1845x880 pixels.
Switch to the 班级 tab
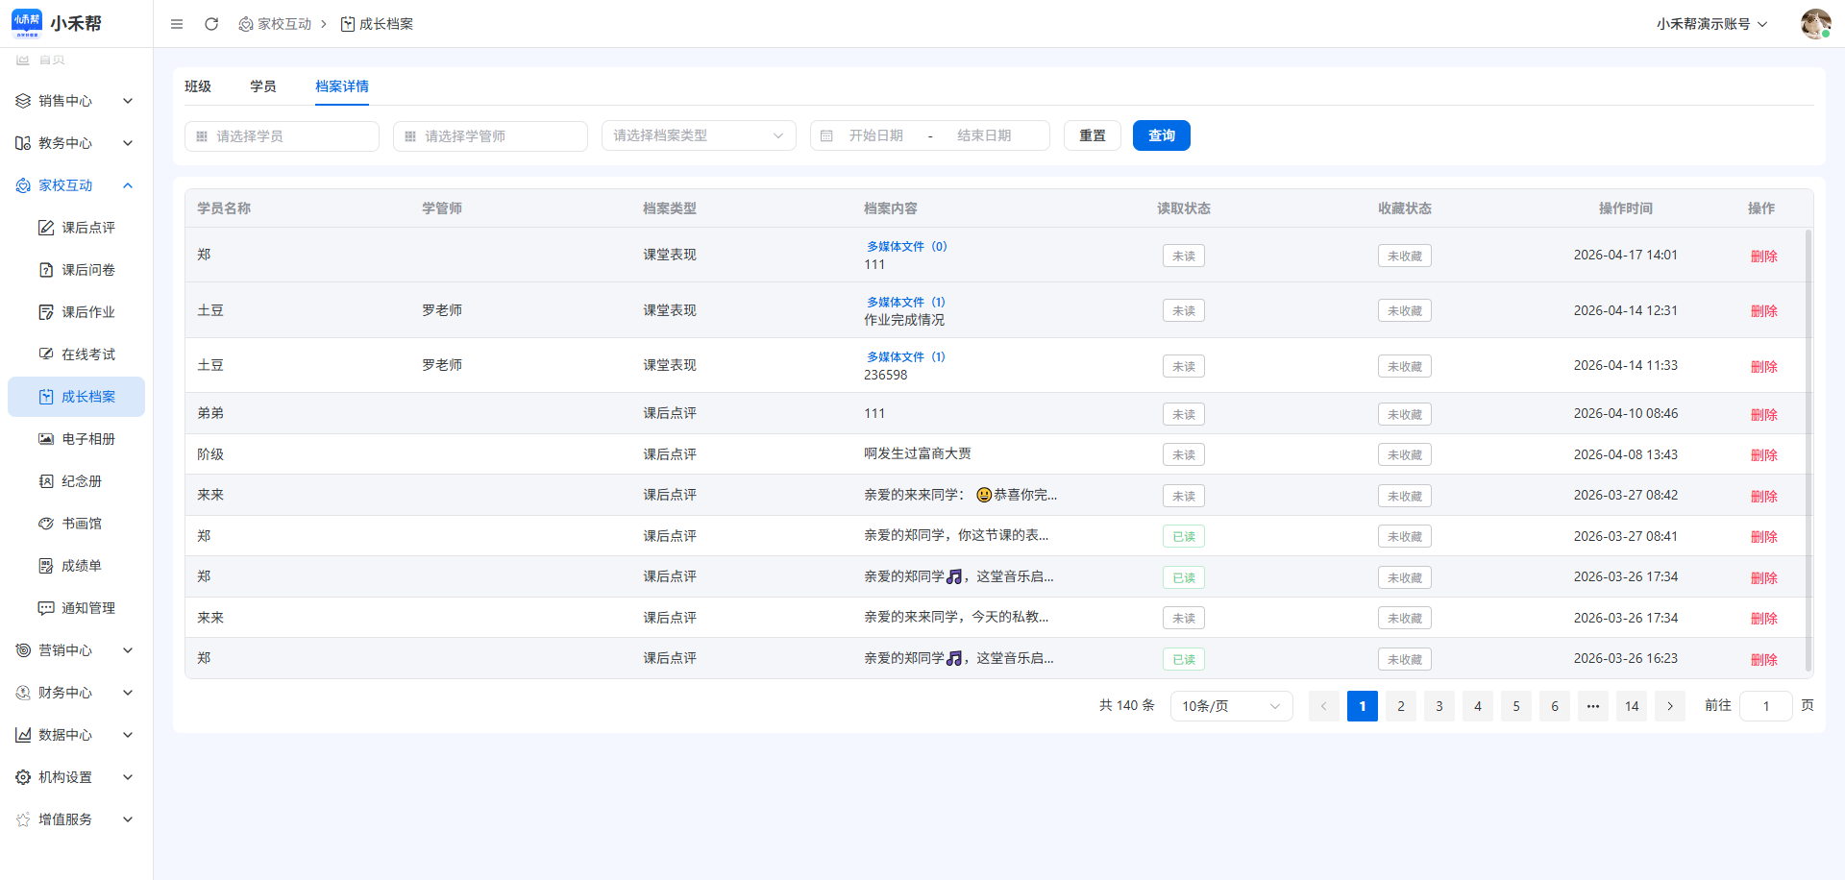(198, 86)
